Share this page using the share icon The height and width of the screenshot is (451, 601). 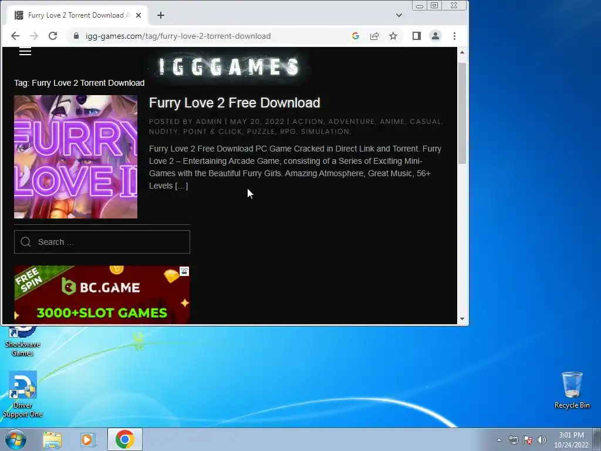point(374,36)
